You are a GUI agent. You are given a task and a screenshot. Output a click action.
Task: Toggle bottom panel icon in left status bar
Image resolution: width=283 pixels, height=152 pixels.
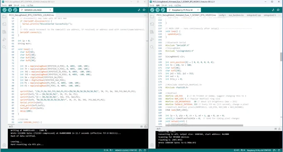tap(145, 150)
